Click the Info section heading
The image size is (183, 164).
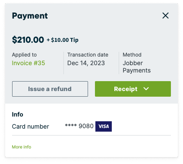[x=17, y=114]
